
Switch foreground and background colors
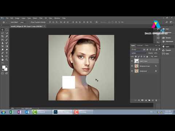click(x=7, y=66)
